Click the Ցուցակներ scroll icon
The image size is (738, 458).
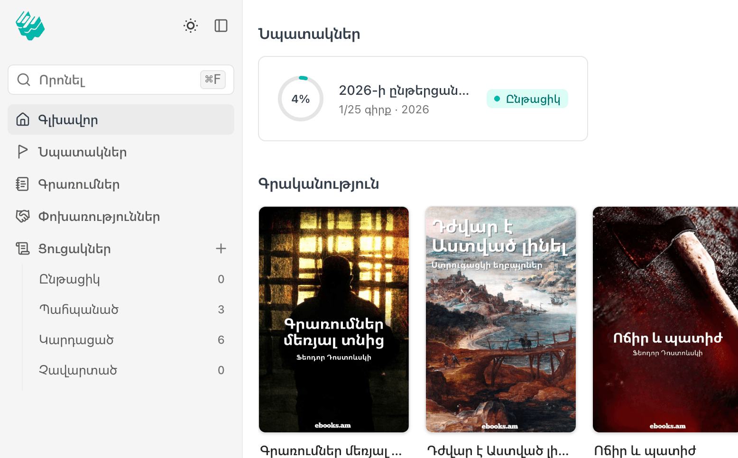coord(23,248)
